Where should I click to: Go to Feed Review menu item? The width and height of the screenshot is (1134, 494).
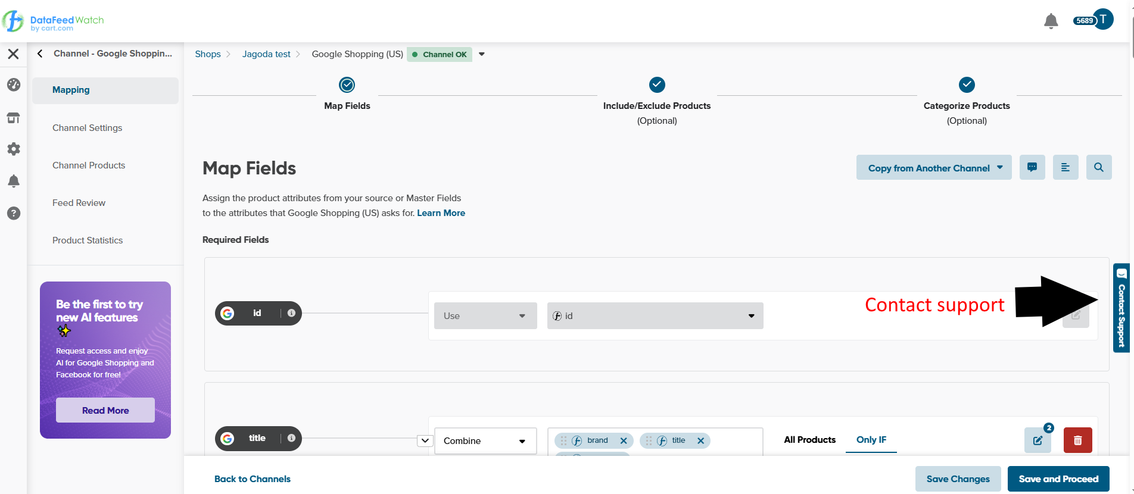pos(79,203)
